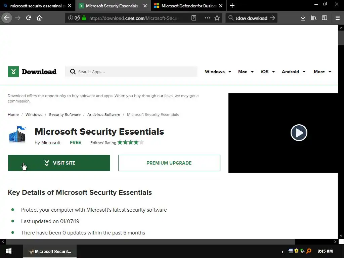
Task: Click the horizontal scroll left arrow
Action: [x=3, y=242]
